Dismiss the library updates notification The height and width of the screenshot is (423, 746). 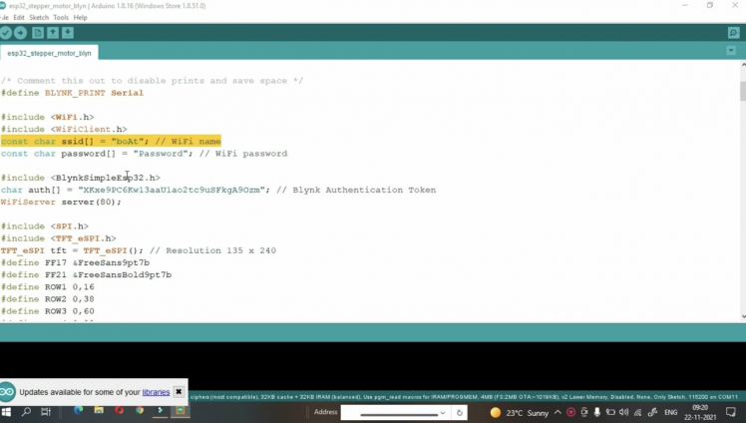pos(179,392)
